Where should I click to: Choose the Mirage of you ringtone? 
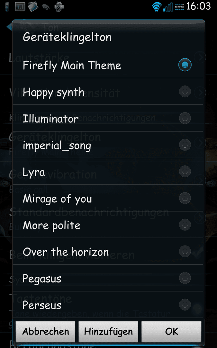coord(108,198)
